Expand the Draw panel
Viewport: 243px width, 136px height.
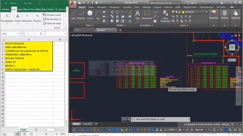90,25
